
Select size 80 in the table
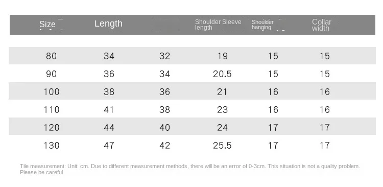[x=51, y=56]
